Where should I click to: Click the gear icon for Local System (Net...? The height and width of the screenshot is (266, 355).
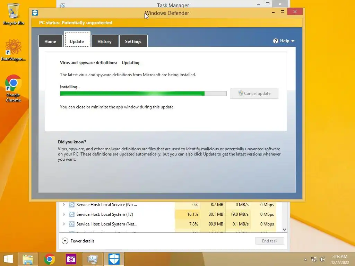[x=72, y=224]
